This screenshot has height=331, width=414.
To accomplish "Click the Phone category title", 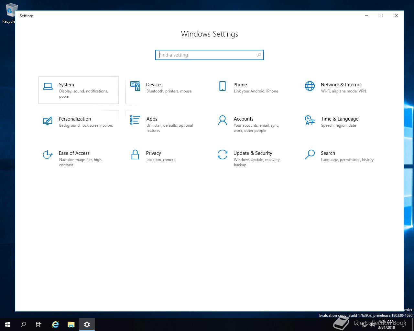I will 240,85.
